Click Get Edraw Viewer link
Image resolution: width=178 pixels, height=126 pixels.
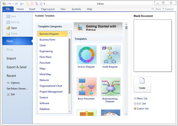tap(17, 89)
